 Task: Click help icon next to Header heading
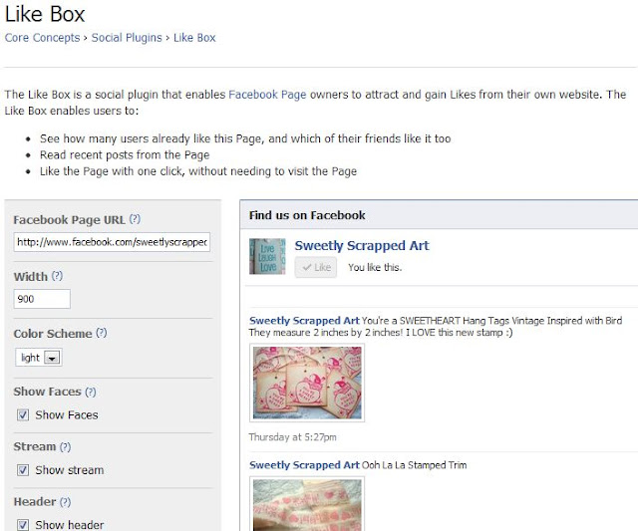65,502
